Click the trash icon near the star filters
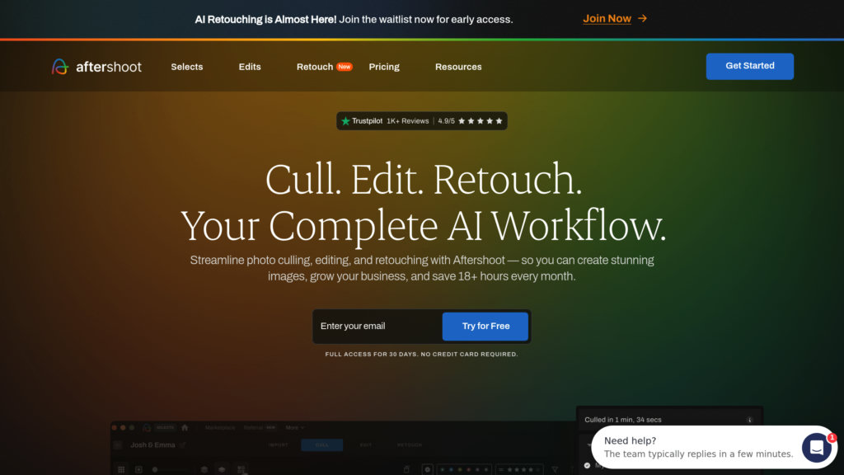 point(406,468)
